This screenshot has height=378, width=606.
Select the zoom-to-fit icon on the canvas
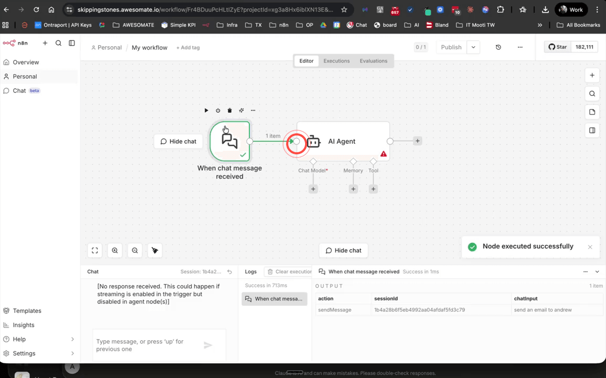coord(95,250)
